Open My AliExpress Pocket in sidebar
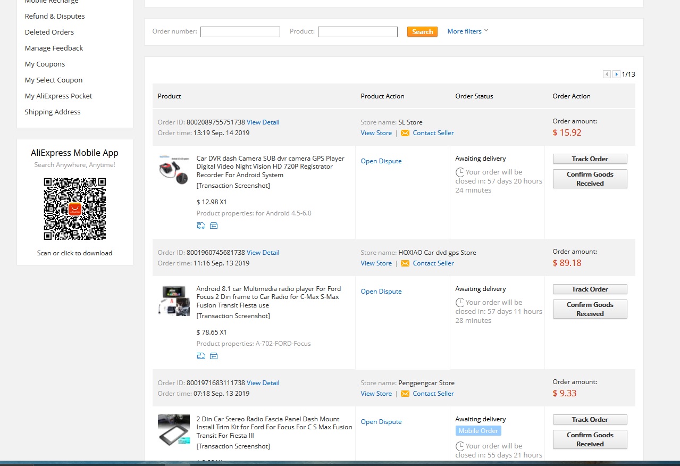680x466 pixels. (x=58, y=96)
